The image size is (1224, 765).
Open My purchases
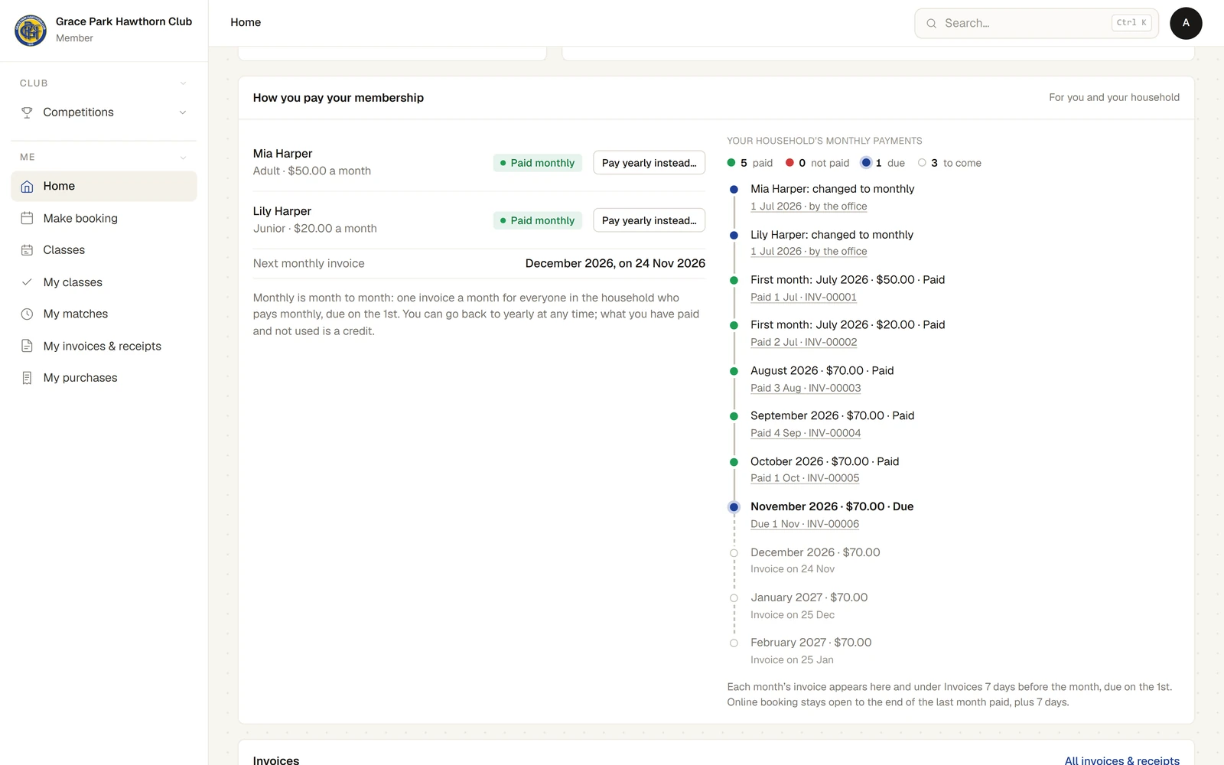(x=104, y=378)
